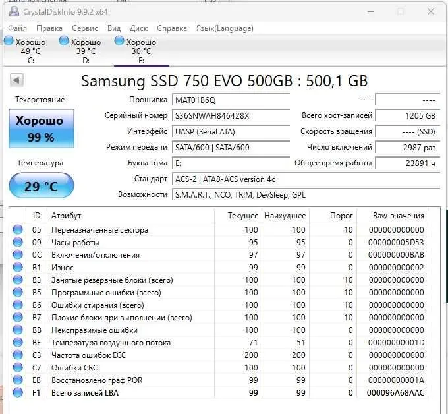Click the status orb for attribute B7
The image size is (448, 414).
point(18,317)
